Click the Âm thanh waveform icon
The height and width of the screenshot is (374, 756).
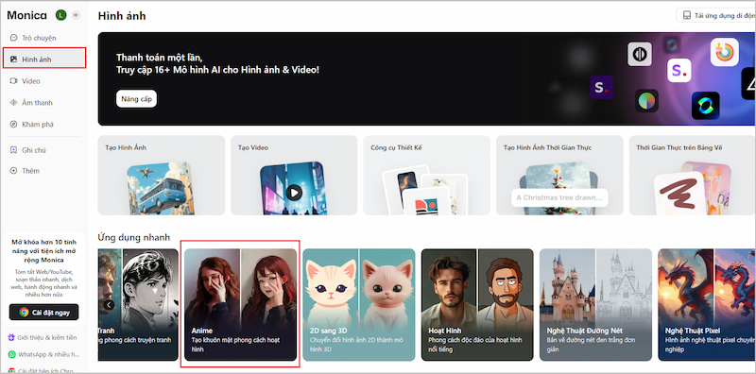[x=13, y=103]
